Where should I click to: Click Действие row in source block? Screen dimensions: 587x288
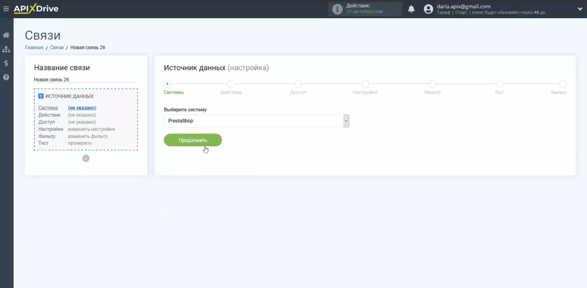coord(67,115)
